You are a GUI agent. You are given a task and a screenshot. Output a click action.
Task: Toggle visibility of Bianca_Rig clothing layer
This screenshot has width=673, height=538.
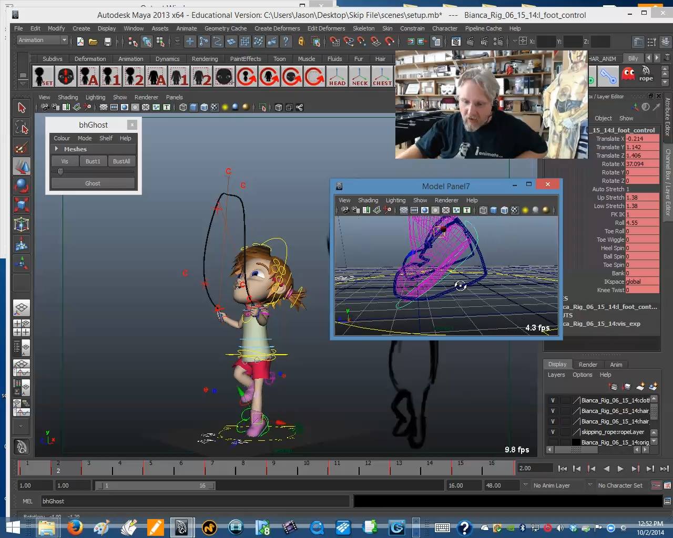553,400
